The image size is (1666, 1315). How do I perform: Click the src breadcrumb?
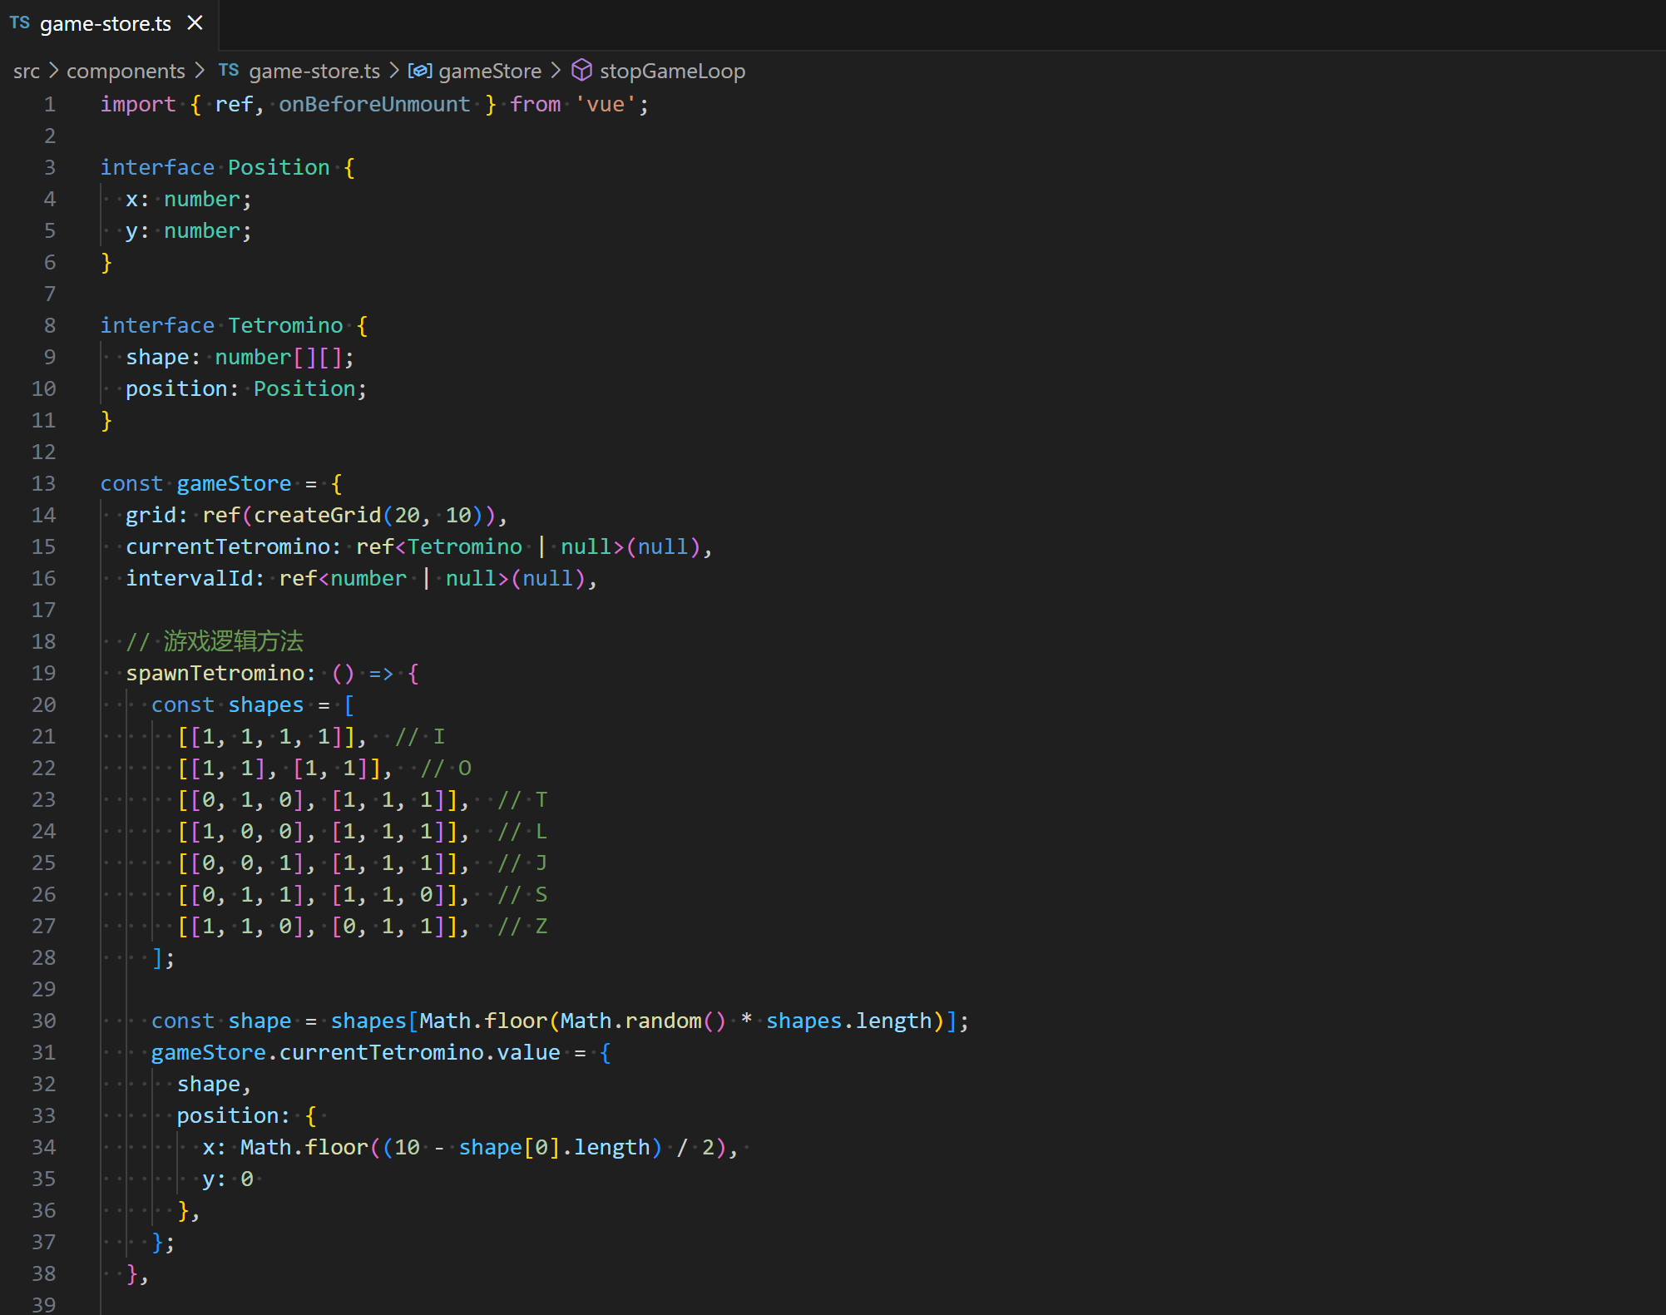(26, 72)
